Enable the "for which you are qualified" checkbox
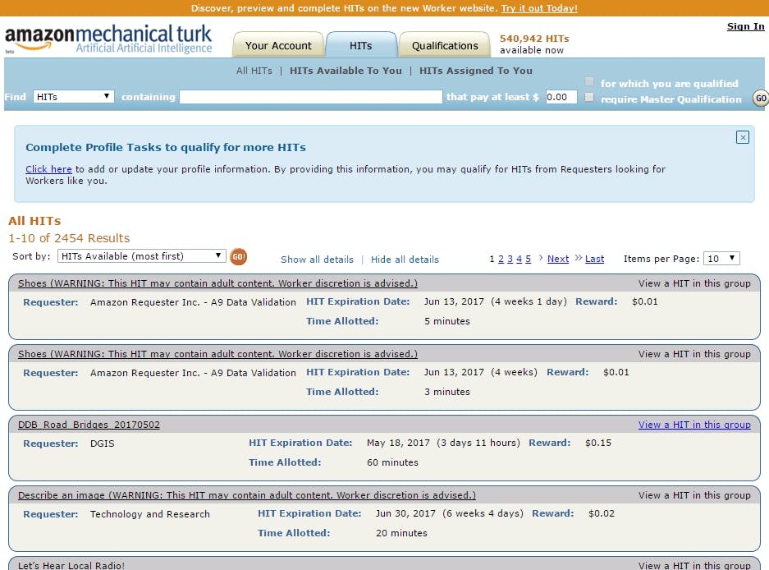 click(x=588, y=80)
